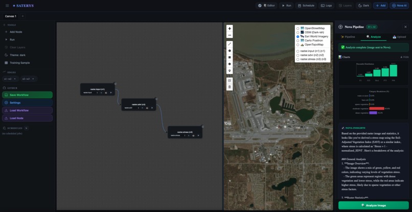Zoom in on the map with the plus button

230,29
